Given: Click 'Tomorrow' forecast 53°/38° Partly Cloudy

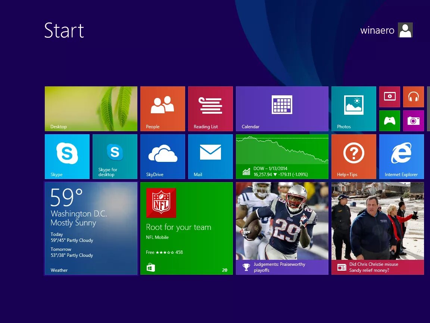Looking at the screenshot, I should click(72, 252).
